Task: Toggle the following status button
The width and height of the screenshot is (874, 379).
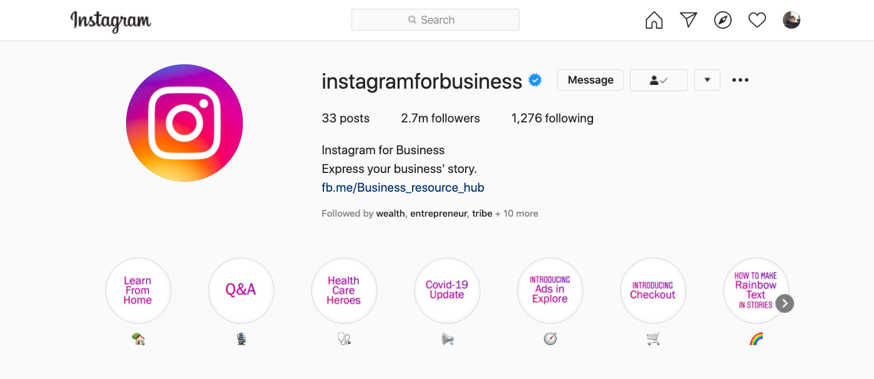Action: 659,80
